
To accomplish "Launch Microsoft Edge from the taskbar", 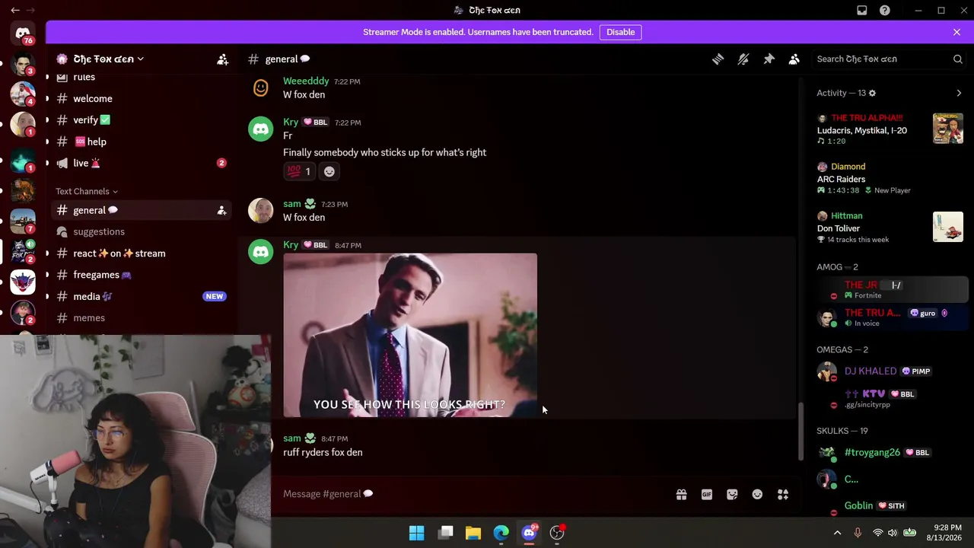I will click(x=501, y=533).
